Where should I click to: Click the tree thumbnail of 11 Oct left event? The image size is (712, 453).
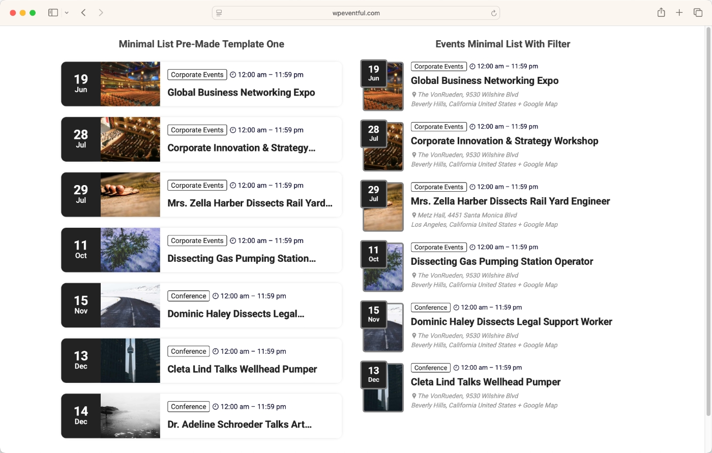point(130,250)
